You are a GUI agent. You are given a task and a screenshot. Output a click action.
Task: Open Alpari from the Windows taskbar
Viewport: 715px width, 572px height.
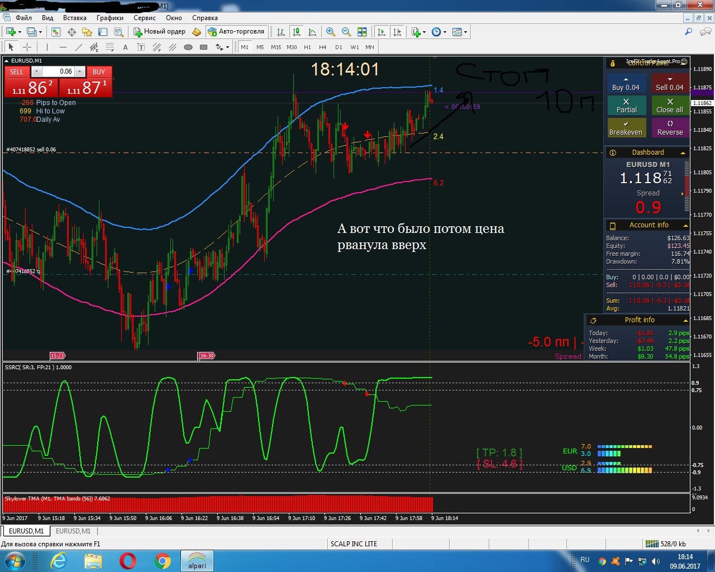(197, 561)
